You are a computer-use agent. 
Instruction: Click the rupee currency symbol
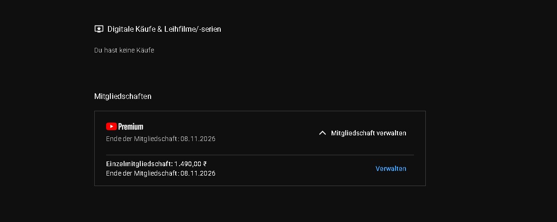(205, 164)
